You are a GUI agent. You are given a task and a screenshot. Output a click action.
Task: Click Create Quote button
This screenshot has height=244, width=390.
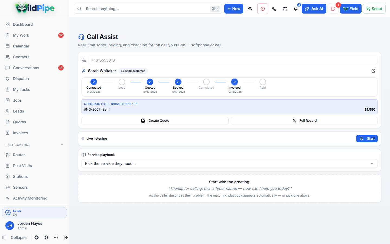click(155, 121)
